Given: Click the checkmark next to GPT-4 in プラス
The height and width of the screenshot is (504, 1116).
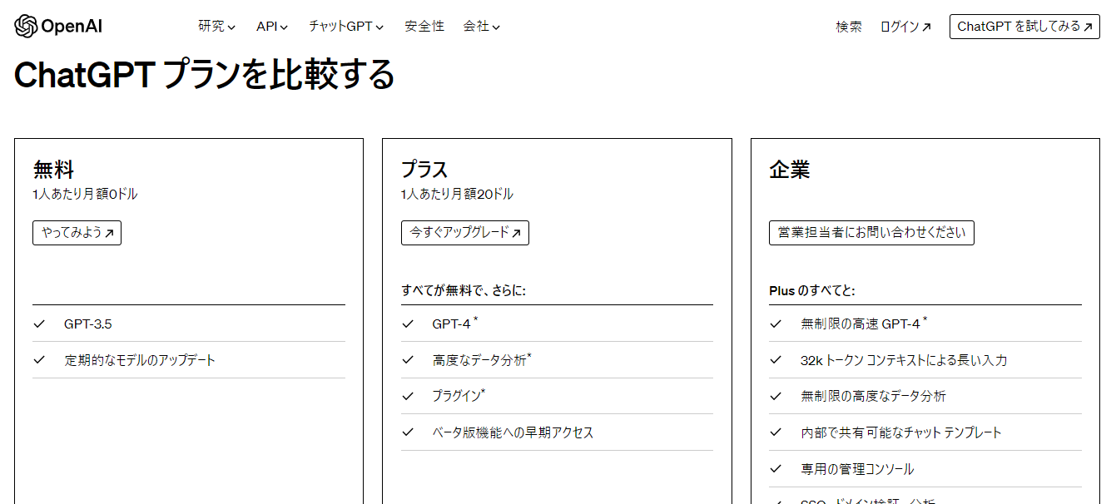Looking at the screenshot, I should [407, 324].
